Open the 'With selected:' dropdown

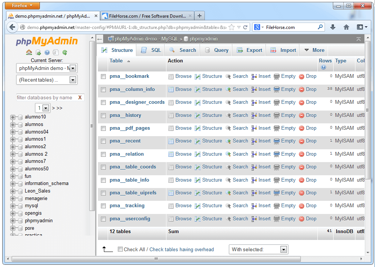258,249
